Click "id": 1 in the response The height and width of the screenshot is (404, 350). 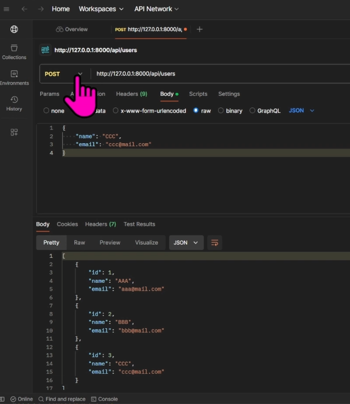tap(101, 273)
